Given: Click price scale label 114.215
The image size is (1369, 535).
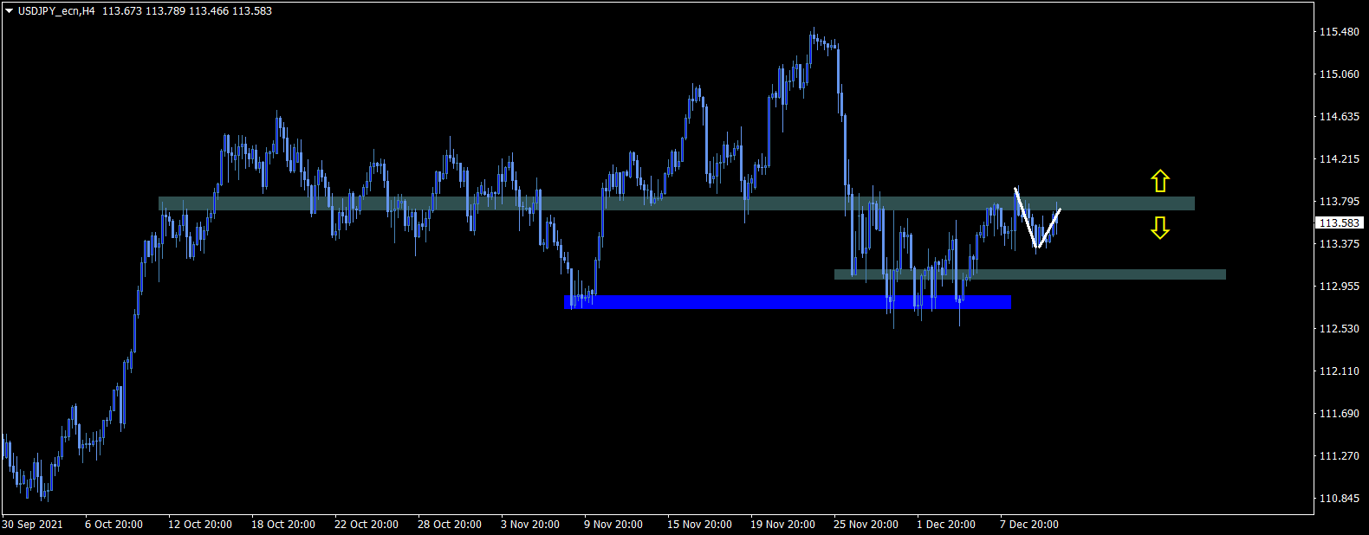Looking at the screenshot, I should coord(1339,159).
